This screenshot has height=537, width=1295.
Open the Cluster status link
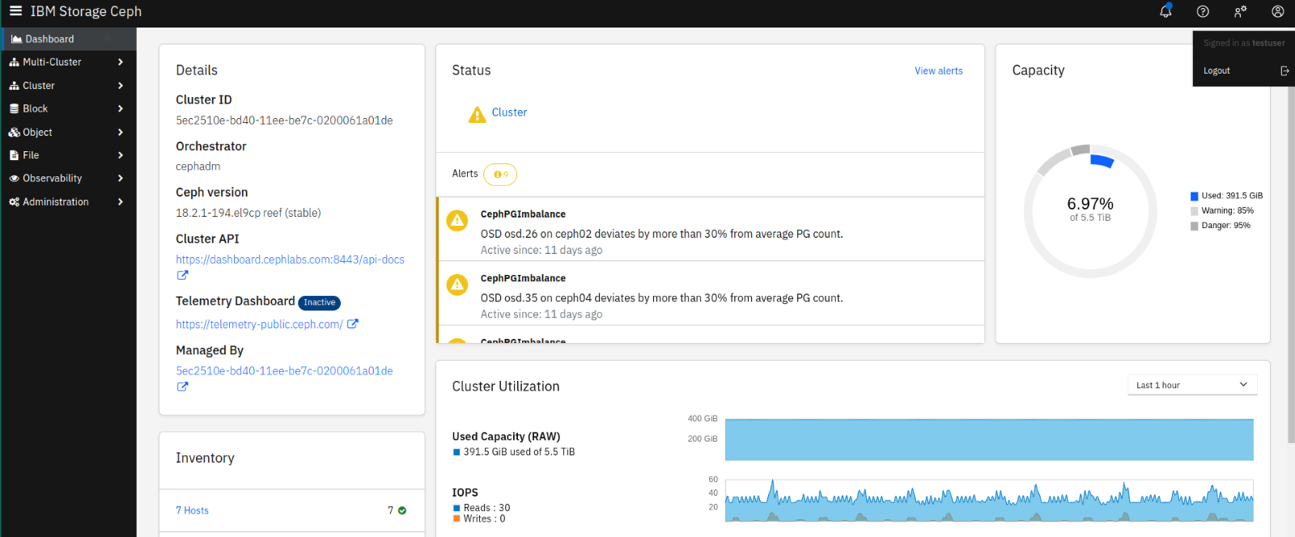[x=509, y=112]
